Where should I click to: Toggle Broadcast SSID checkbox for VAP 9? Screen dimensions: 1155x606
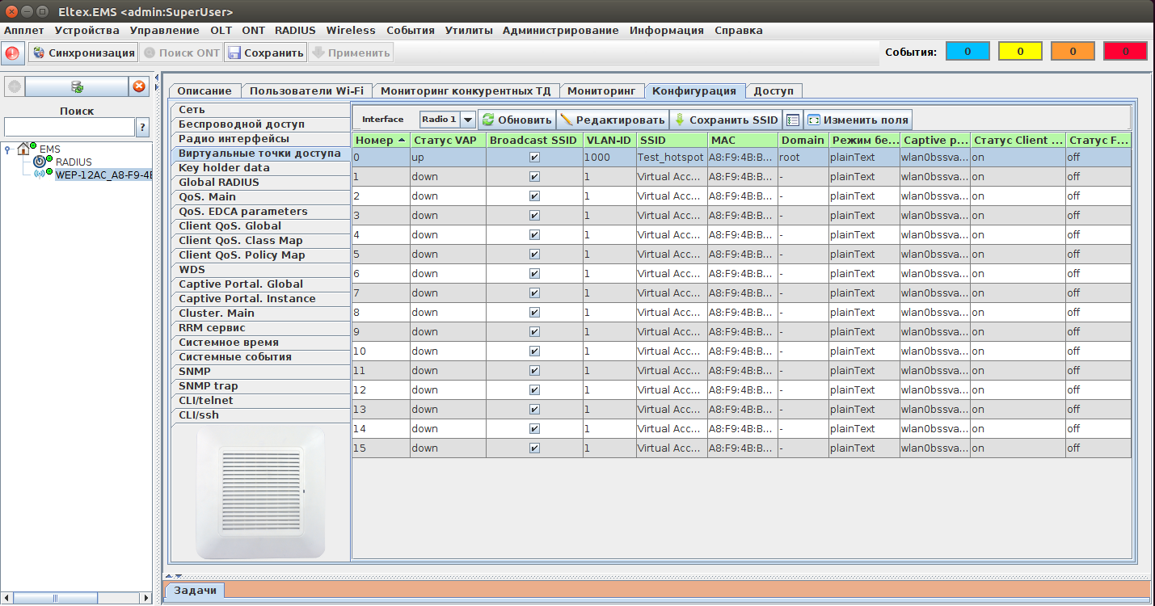534,332
